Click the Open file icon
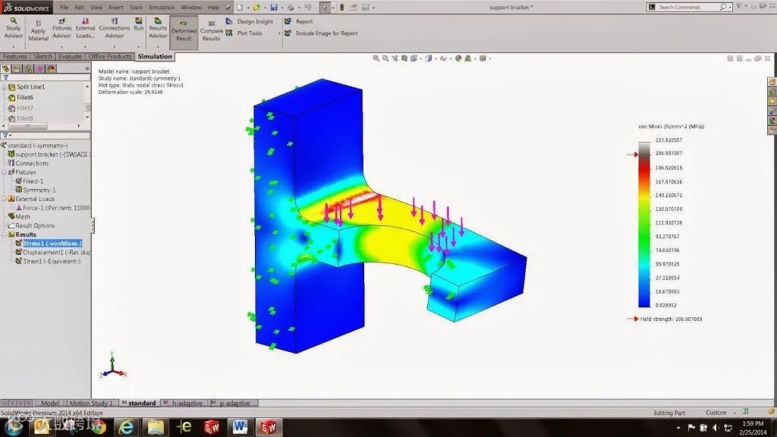This screenshot has width=777, height=437. coord(256,8)
